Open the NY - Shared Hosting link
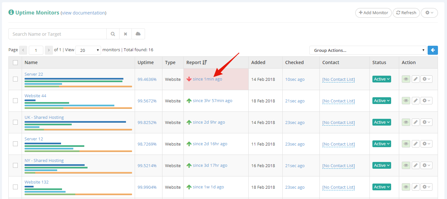This screenshot has height=199, width=447. coord(44,160)
